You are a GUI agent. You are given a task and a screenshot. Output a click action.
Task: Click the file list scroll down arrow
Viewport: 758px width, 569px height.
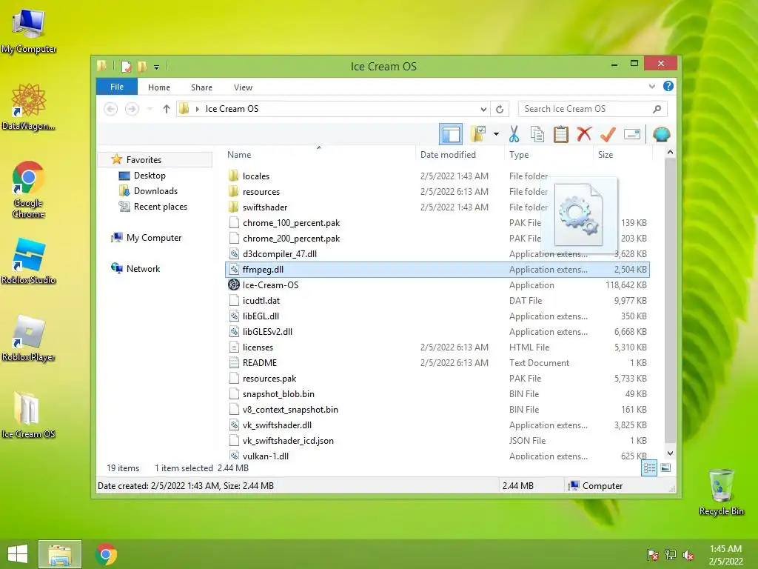670,453
